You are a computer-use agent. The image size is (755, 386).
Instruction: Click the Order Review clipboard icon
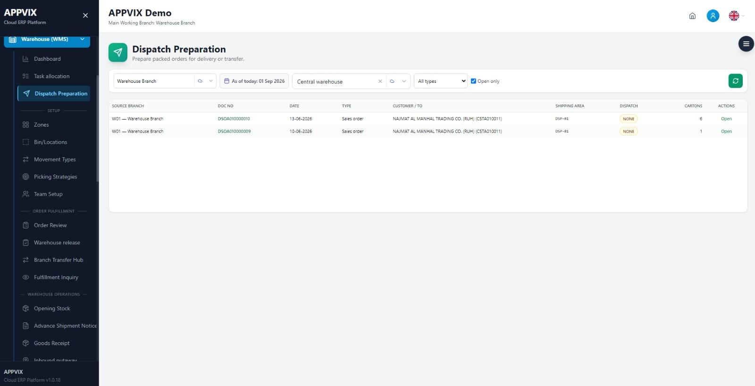point(25,225)
